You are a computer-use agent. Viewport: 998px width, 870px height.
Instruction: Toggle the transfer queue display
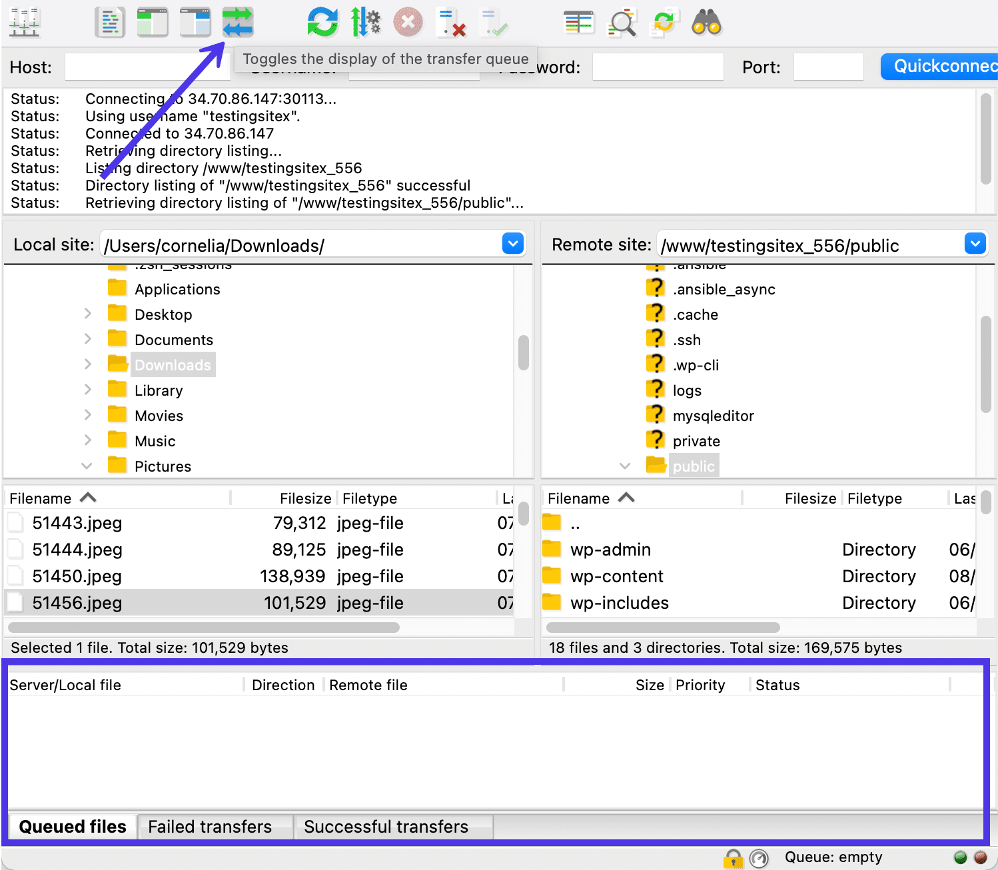click(x=238, y=23)
